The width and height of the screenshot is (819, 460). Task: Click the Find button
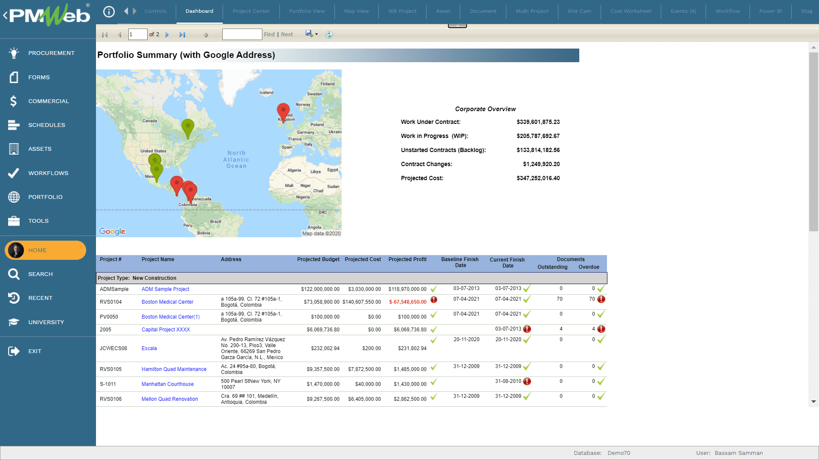click(x=269, y=34)
